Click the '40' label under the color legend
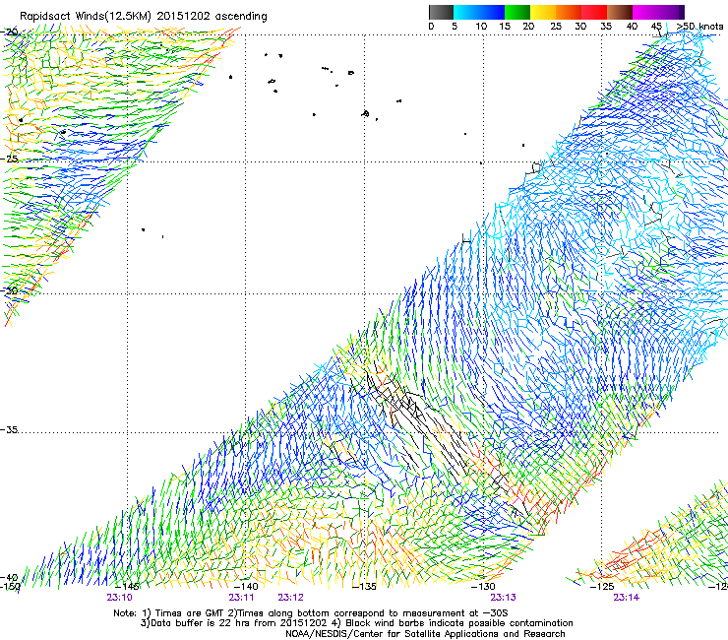Screen dimensions: 728x640 pos(632,26)
